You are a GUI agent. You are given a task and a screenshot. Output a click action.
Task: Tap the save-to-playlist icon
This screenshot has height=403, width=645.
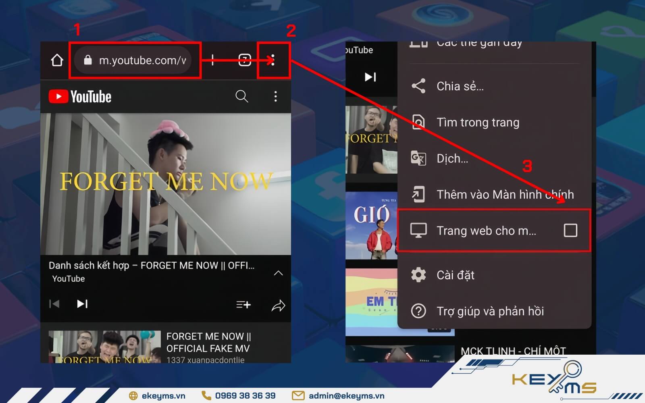tap(243, 305)
